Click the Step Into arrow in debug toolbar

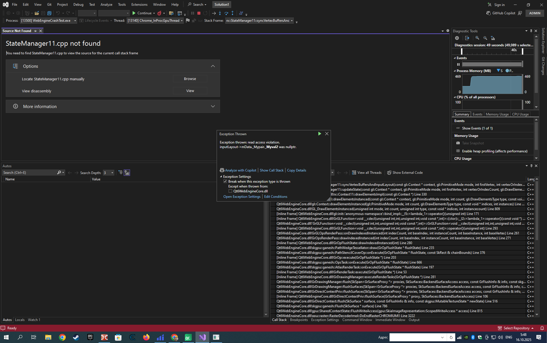(x=220, y=13)
